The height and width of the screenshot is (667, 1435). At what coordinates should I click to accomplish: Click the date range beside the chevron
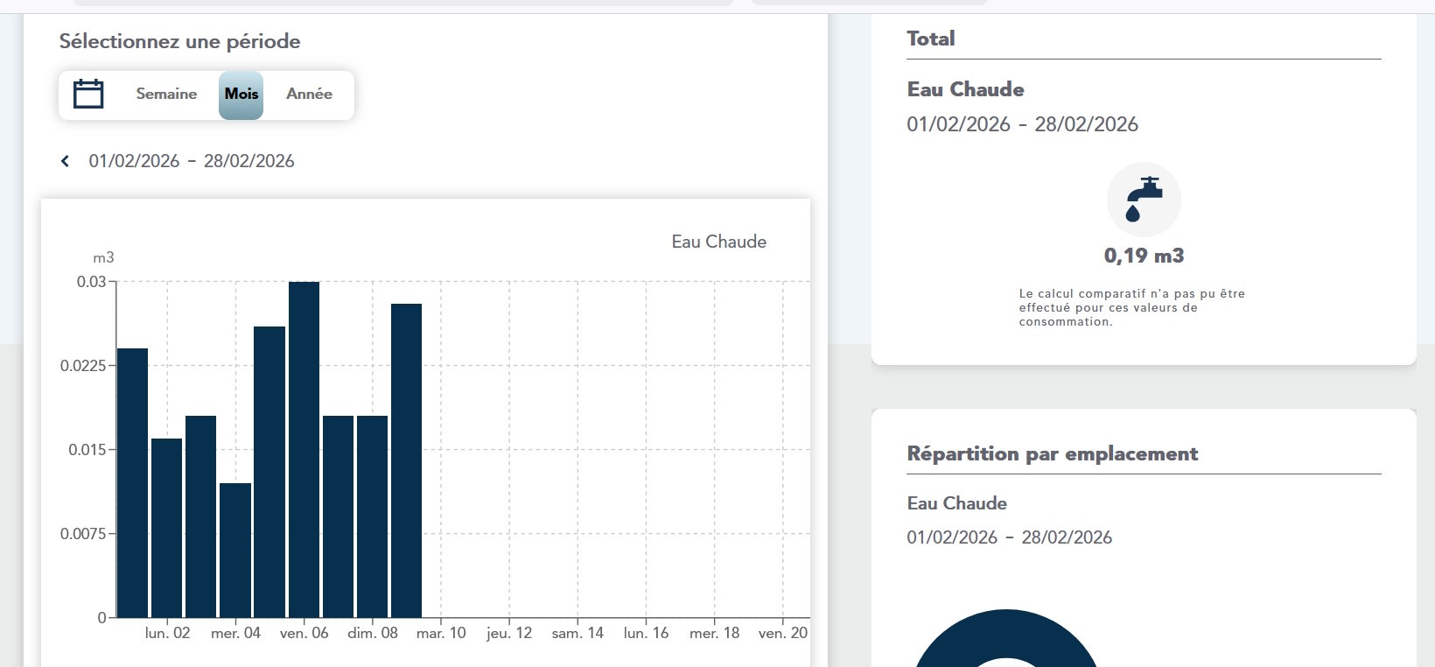(x=192, y=161)
